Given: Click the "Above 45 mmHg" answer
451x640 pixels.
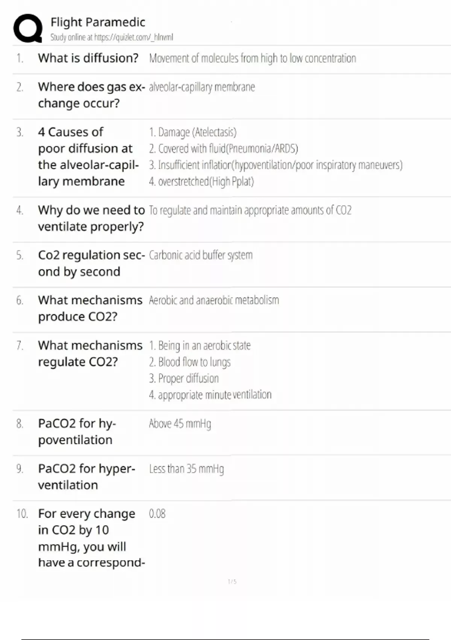Looking at the screenshot, I should click(180, 424).
